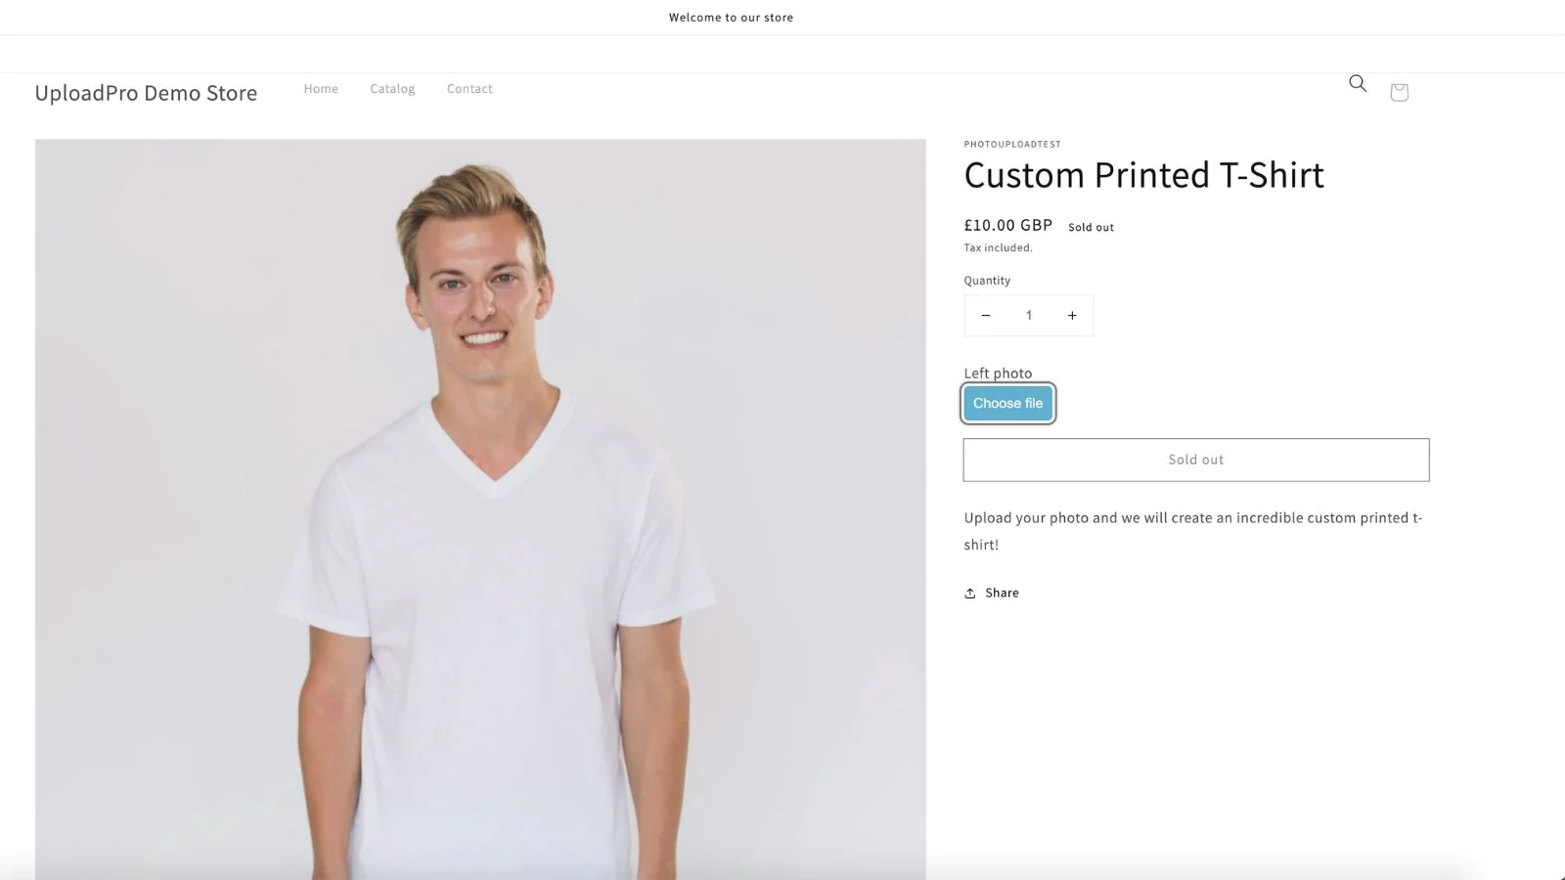Image resolution: width=1565 pixels, height=880 pixels.
Task: Decrease quantity with the minus icon
Action: 986,316
